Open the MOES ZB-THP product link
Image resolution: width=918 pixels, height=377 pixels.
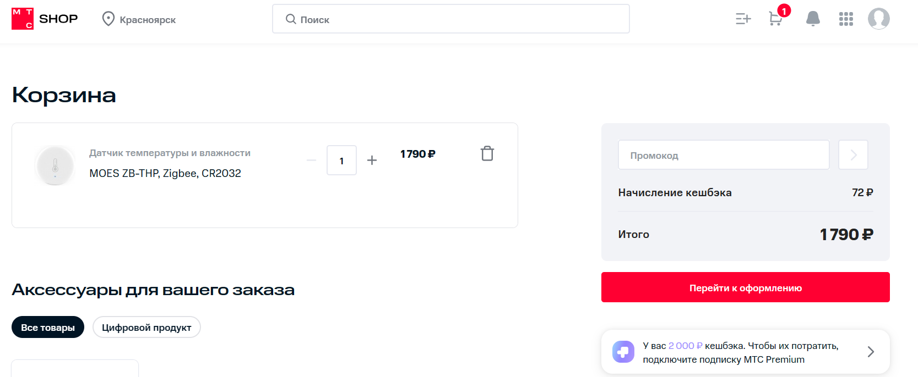tap(165, 173)
